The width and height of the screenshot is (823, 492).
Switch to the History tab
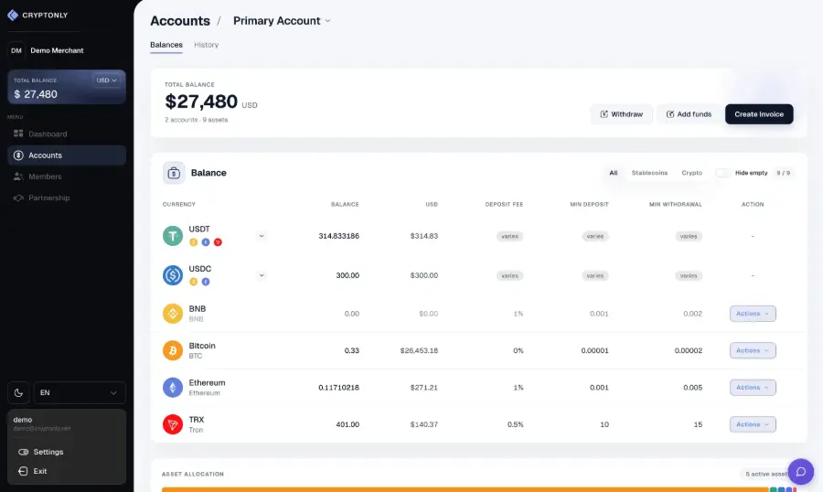[207, 45]
